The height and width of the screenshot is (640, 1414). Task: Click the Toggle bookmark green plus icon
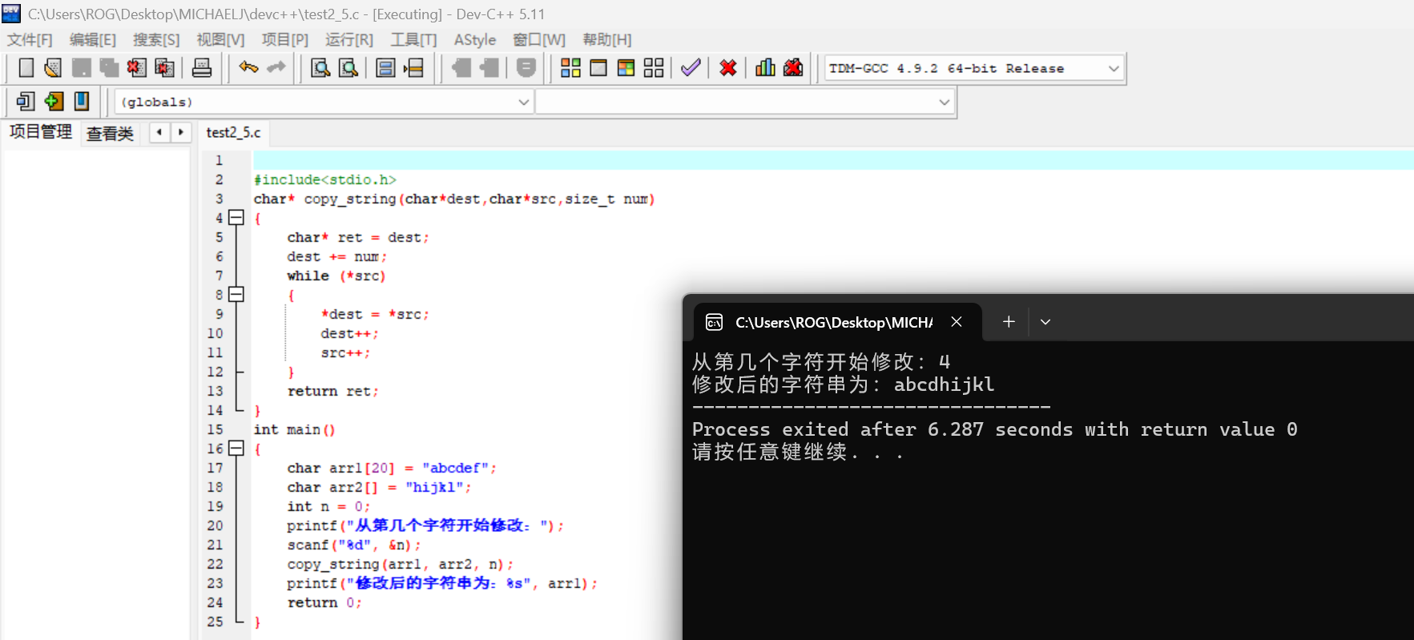(x=54, y=101)
